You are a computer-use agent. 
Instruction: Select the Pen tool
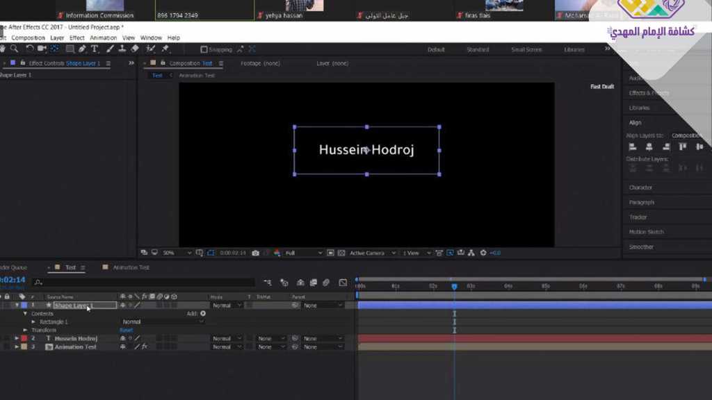tap(82, 49)
